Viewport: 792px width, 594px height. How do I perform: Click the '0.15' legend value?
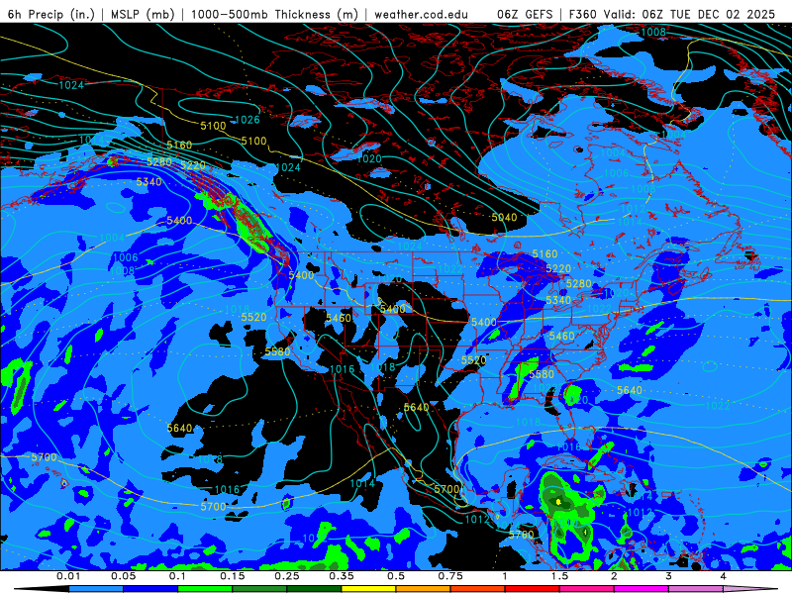point(233,576)
